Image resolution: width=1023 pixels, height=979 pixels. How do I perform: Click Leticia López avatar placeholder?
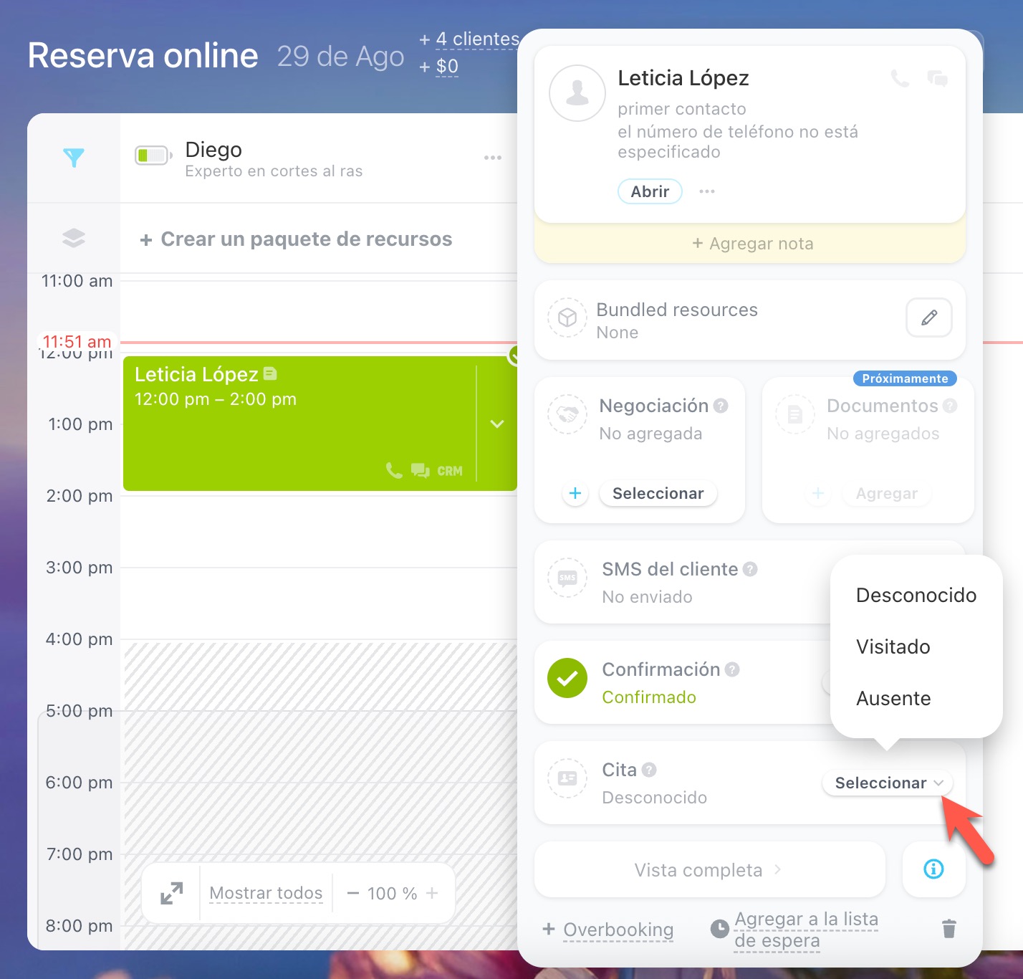(x=577, y=93)
